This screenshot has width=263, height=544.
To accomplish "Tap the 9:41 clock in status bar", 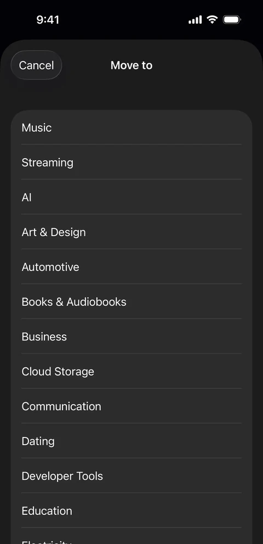I will [48, 20].
